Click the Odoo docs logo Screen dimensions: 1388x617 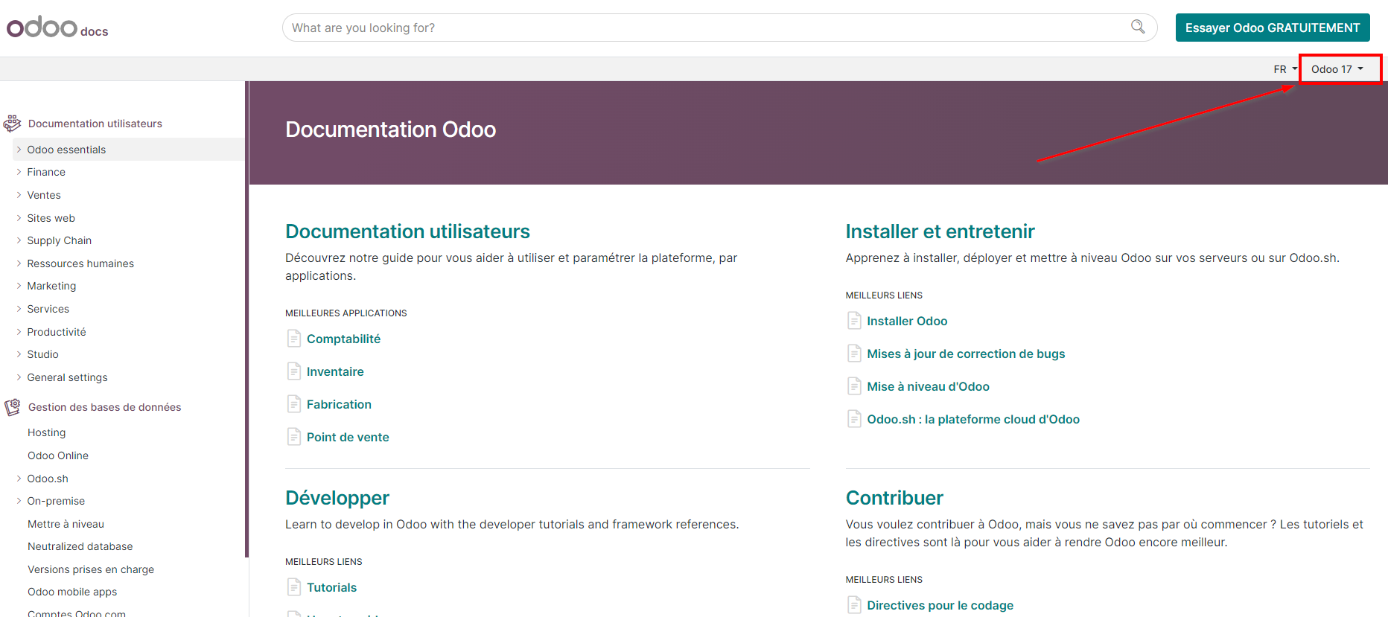[x=57, y=28]
